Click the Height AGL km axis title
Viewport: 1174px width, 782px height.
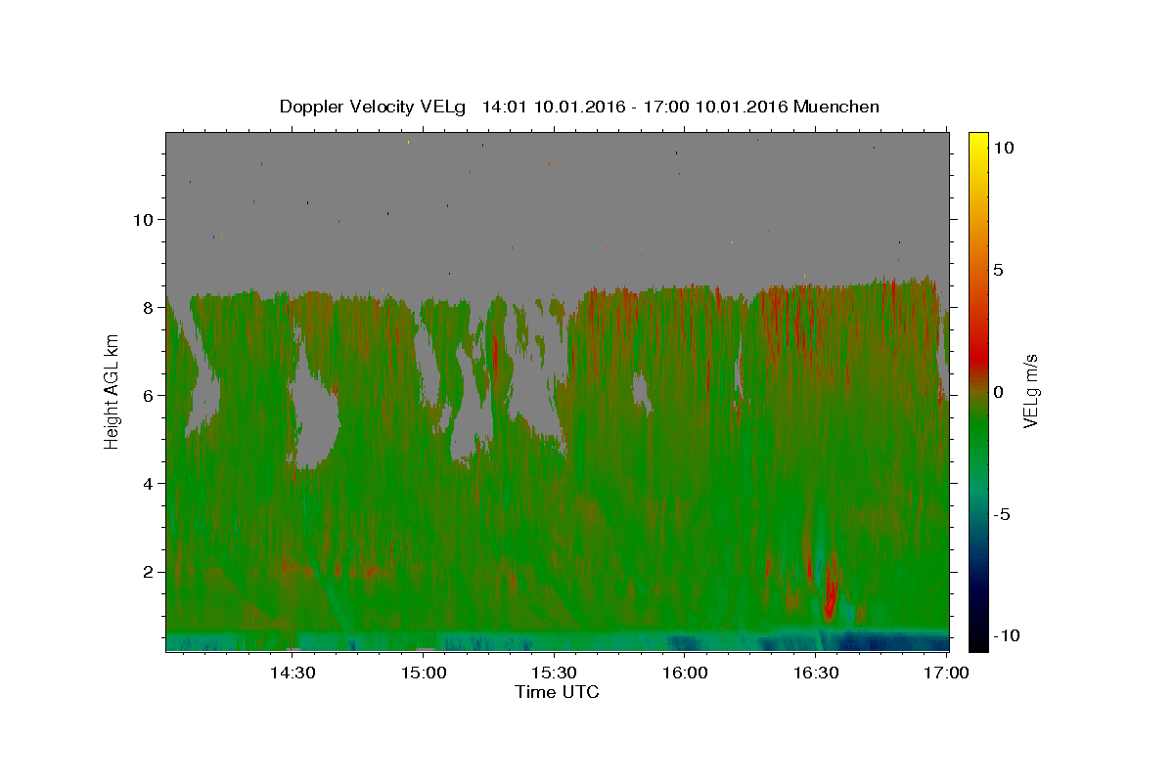tap(113, 390)
